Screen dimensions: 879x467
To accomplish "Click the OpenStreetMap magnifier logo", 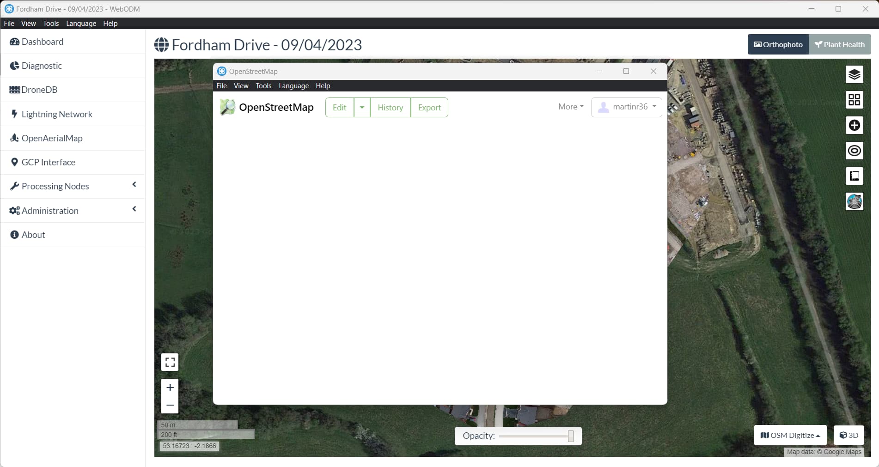I will pyautogui.click(x=227, y=107).
